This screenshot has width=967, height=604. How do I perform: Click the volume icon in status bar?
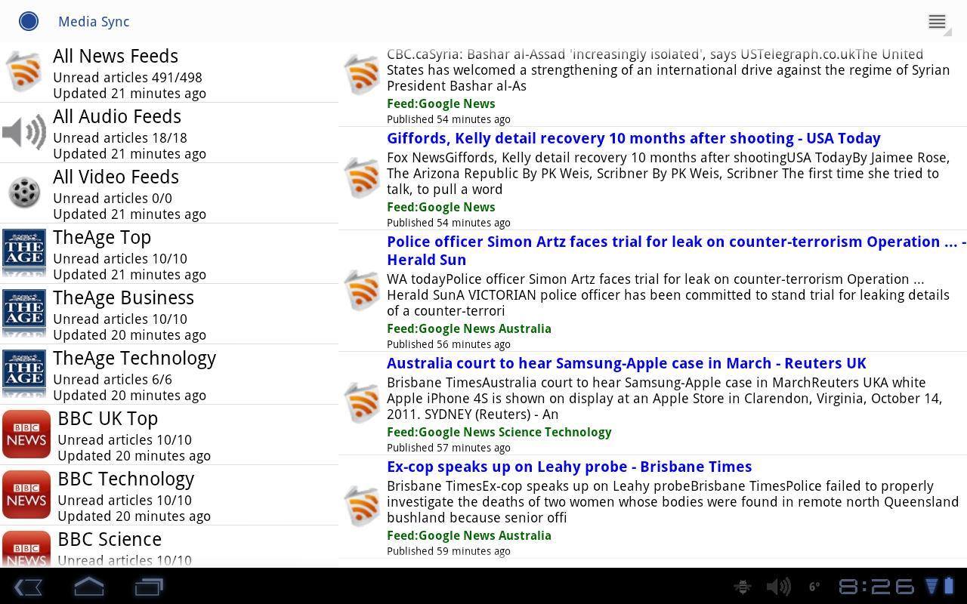point(778,587)
